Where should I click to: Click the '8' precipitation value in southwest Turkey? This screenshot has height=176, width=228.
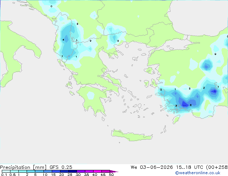[191, 105]
